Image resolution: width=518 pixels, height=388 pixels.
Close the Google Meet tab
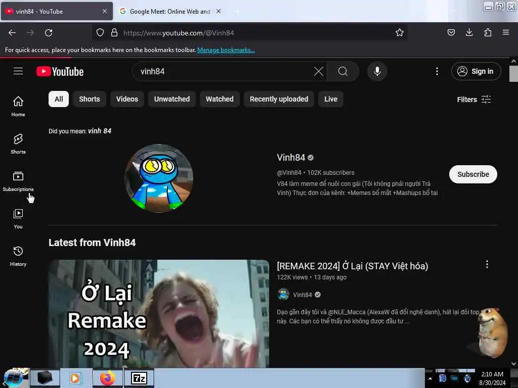coord(219,11)
